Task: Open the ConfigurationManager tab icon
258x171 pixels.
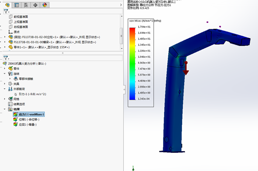Action: coord(26,5)
